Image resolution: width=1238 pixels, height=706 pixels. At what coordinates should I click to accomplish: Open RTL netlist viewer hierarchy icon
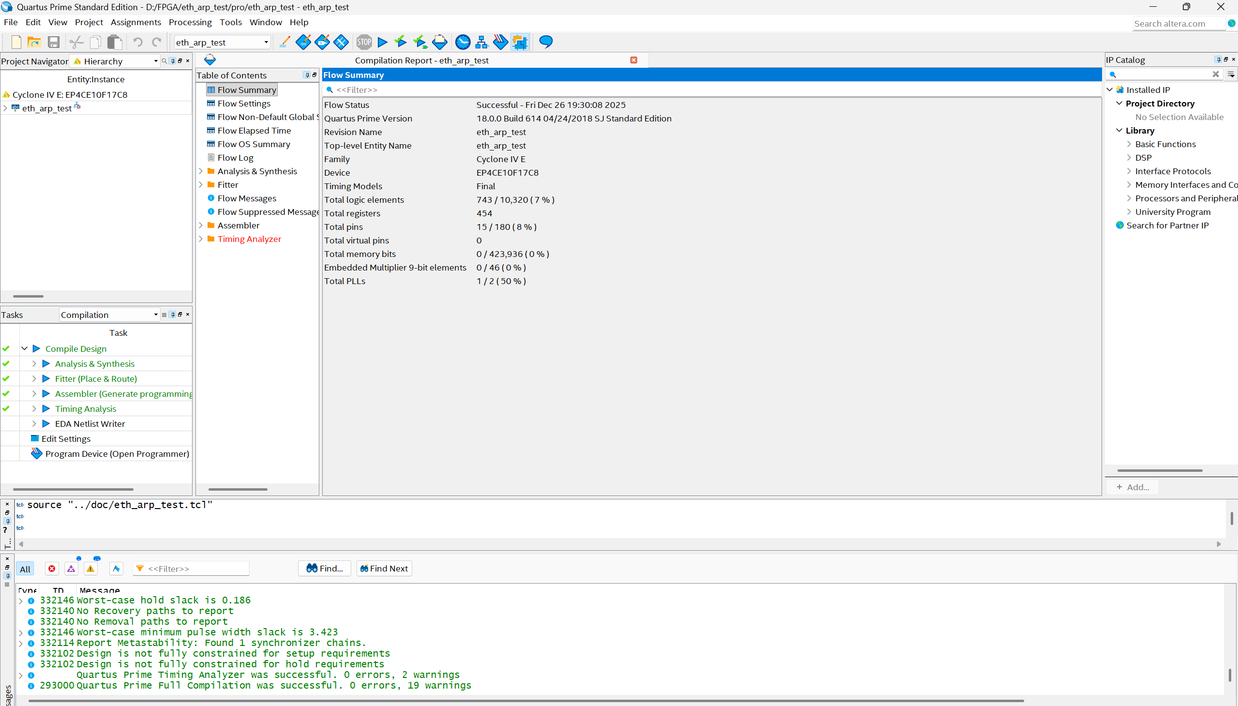coord(481,42)
